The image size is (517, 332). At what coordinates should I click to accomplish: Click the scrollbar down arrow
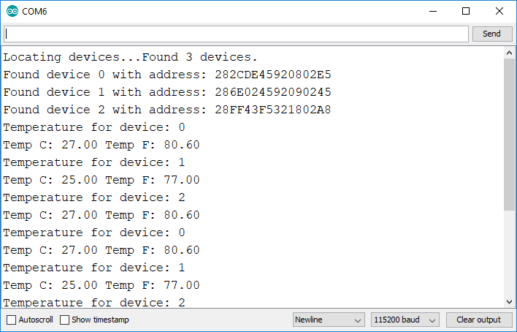[x=509, y=301]
